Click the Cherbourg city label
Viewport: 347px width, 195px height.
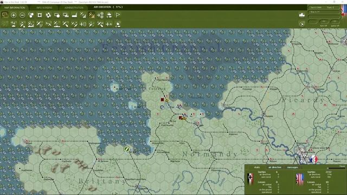[x=163, y=80]
